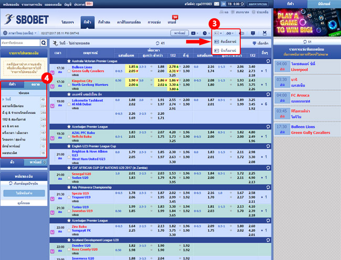Click odds 1.85 for Bulleen Lions handicap
Image resolution: width=341 pixels, height=260 pixels.
[132, 67]
